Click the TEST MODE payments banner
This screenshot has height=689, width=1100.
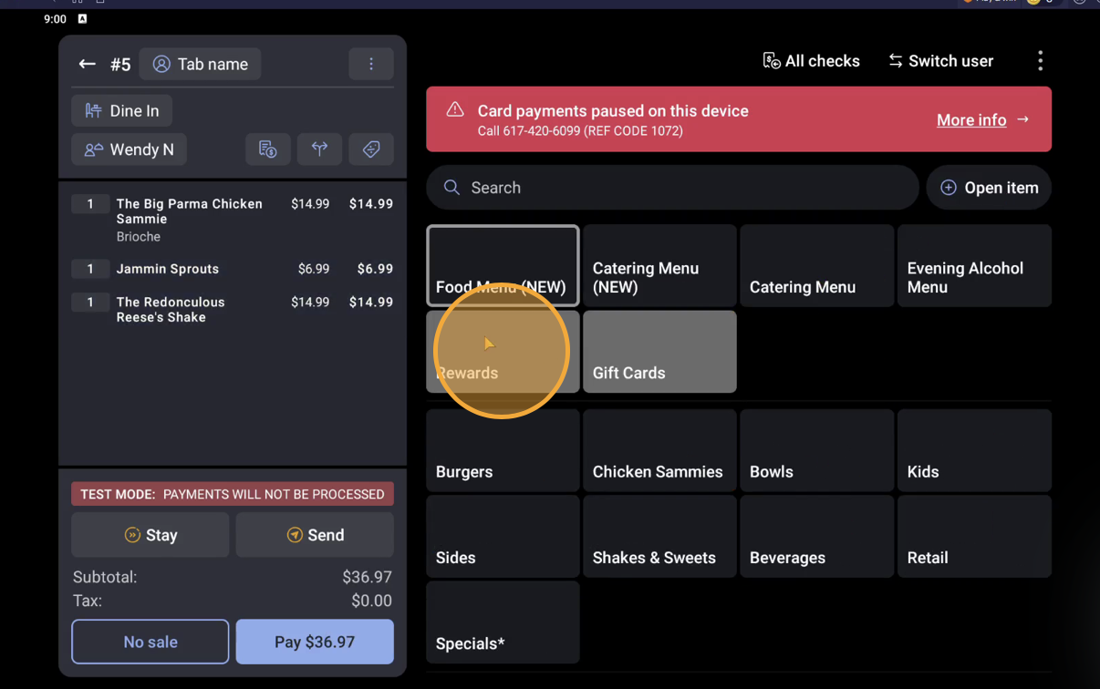[x=233, y=494]
